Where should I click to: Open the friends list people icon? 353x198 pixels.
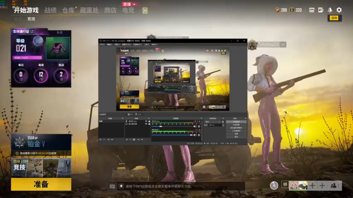pyautogui.click(x=334, y=185)
